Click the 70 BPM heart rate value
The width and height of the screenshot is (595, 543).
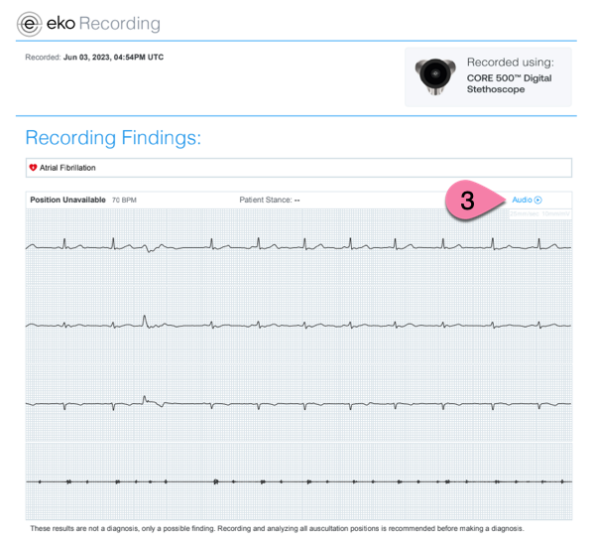[124, 200]
